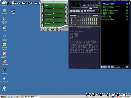Click the DFX Fidelity slider handle
Viewport: 131px width, 98px height.
tap(53, 4)
